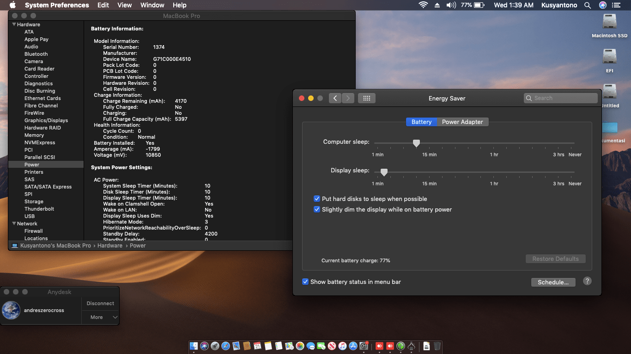Open Maps from the dock

click(289, 346)
